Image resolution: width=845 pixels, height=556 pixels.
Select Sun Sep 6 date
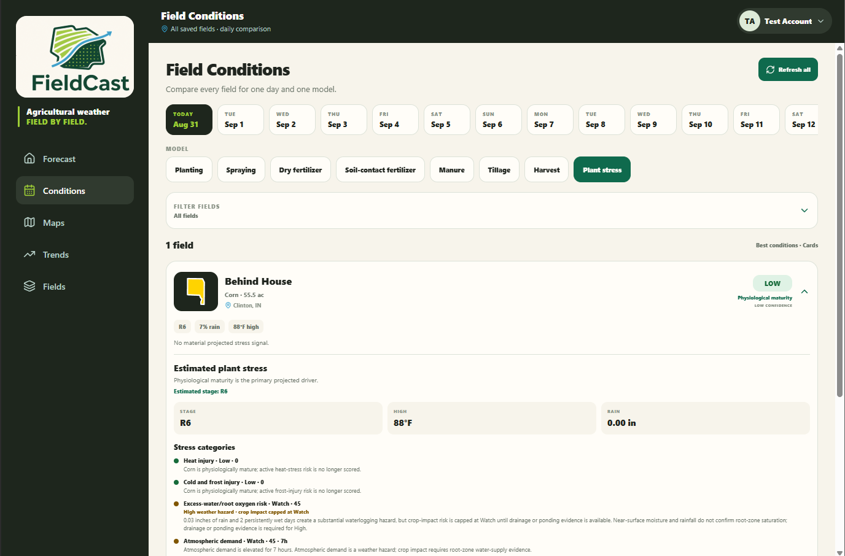[499, 119]
